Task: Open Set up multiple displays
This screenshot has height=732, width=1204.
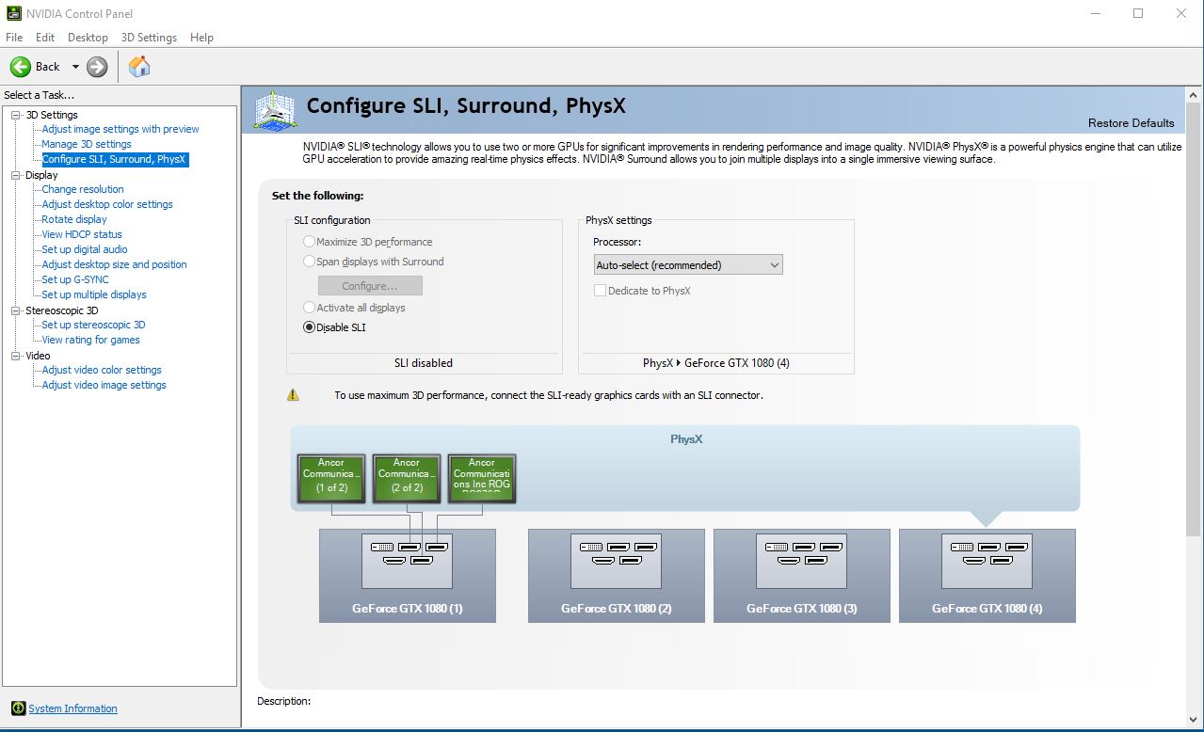Action: (x=94, y=294)
